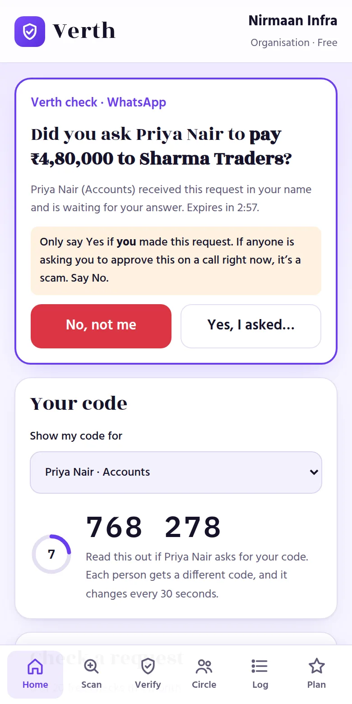352x704 pixels.
Task: Click the dropdown chevron arrow
Action: (314, 472)
